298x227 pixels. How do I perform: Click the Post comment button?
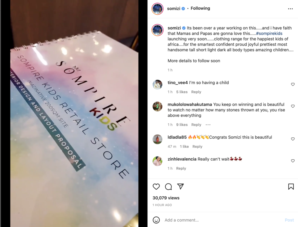pos(289,220)
